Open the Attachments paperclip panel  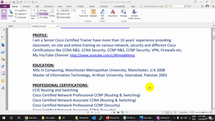[3, 66]
